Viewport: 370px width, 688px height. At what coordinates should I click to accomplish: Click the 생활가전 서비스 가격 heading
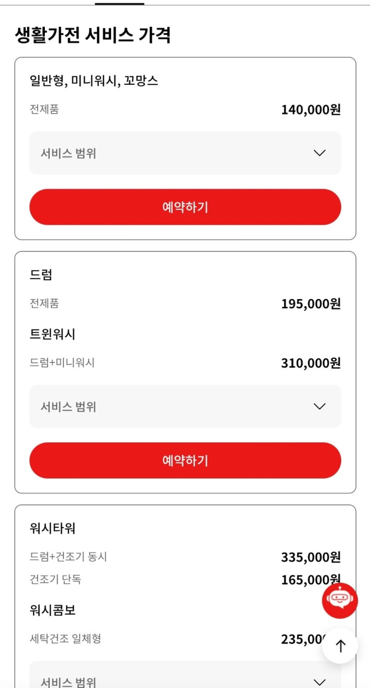(93, 36)
